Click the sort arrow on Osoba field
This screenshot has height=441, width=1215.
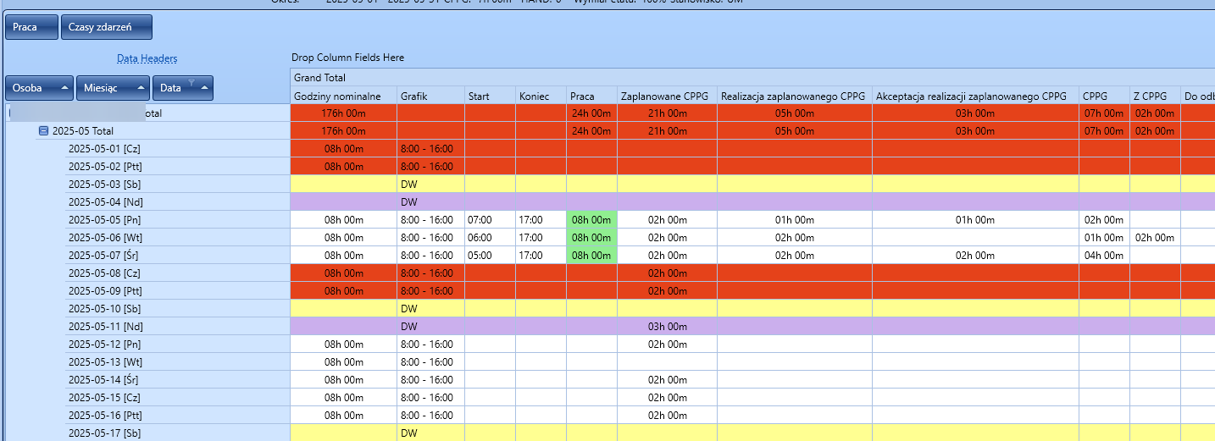pos(64,88)
